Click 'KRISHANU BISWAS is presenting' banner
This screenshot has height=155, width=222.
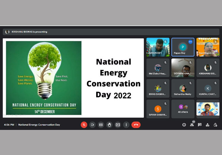click(111, 32)
